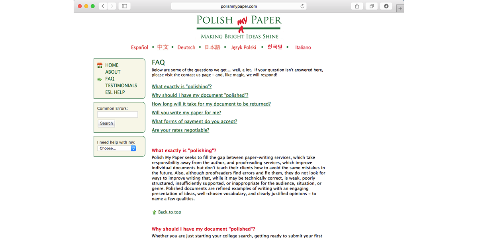Click the green up-arrow beside Back to top
478x239 pixels.
154,212
